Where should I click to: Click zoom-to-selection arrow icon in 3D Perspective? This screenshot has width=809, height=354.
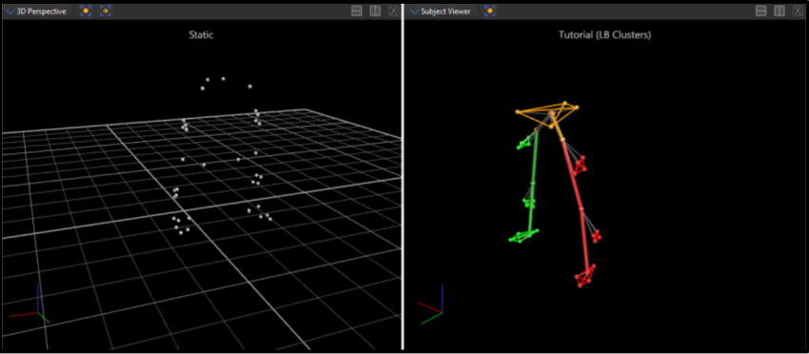(x=106, y=10)
